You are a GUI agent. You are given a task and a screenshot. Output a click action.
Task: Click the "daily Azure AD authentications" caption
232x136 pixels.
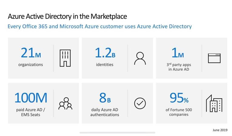pyautogui.click(x=105, y=112)
